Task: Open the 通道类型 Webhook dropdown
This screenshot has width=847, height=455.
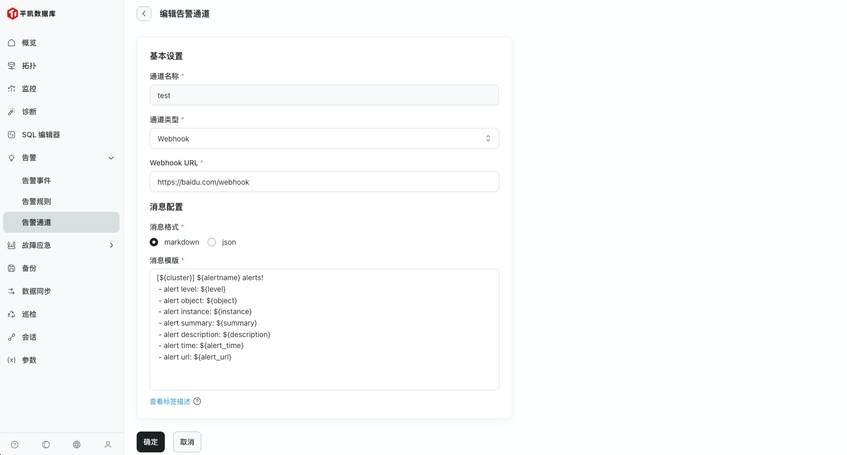Action: coord(324,138)
